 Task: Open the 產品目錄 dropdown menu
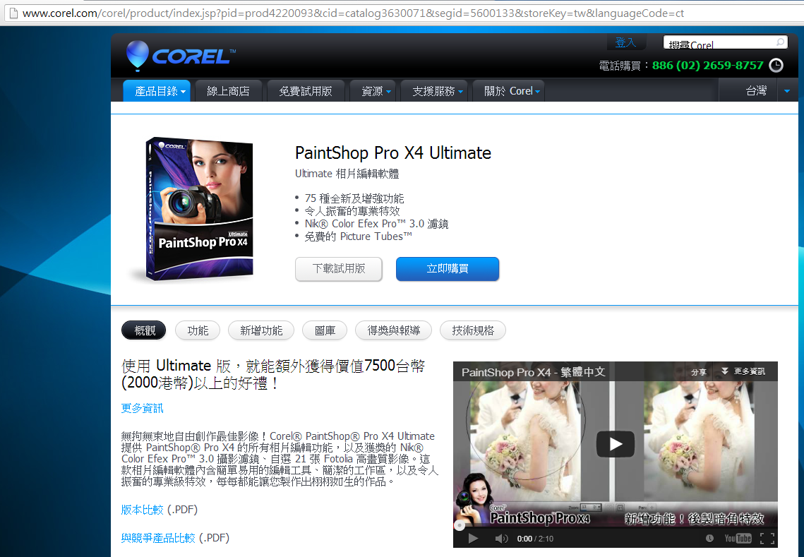(157, 91)
